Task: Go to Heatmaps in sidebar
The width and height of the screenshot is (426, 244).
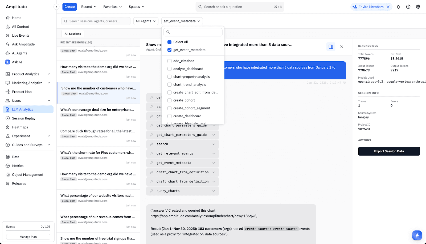Action: coord(20,127)
